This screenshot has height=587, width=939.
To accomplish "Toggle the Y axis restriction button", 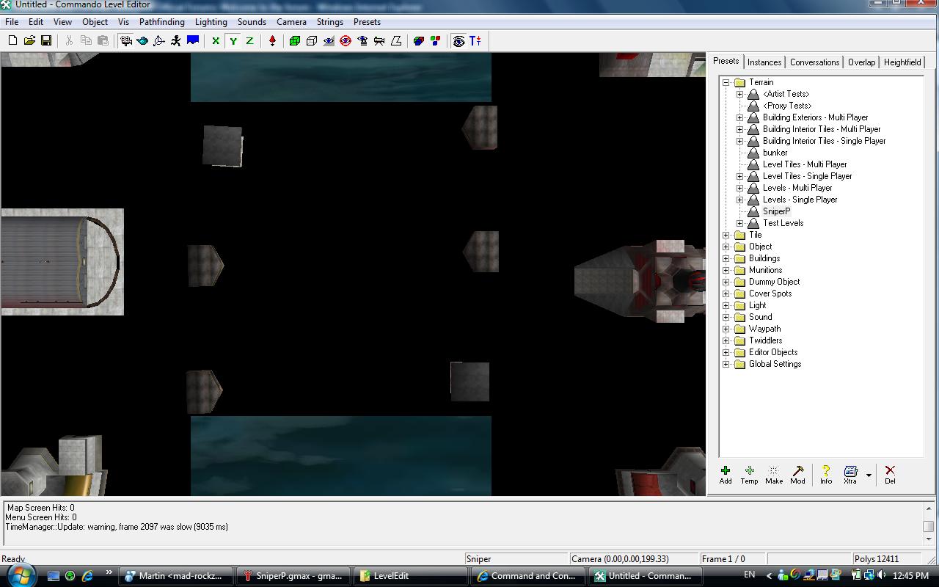I will (x=233, y=41).
